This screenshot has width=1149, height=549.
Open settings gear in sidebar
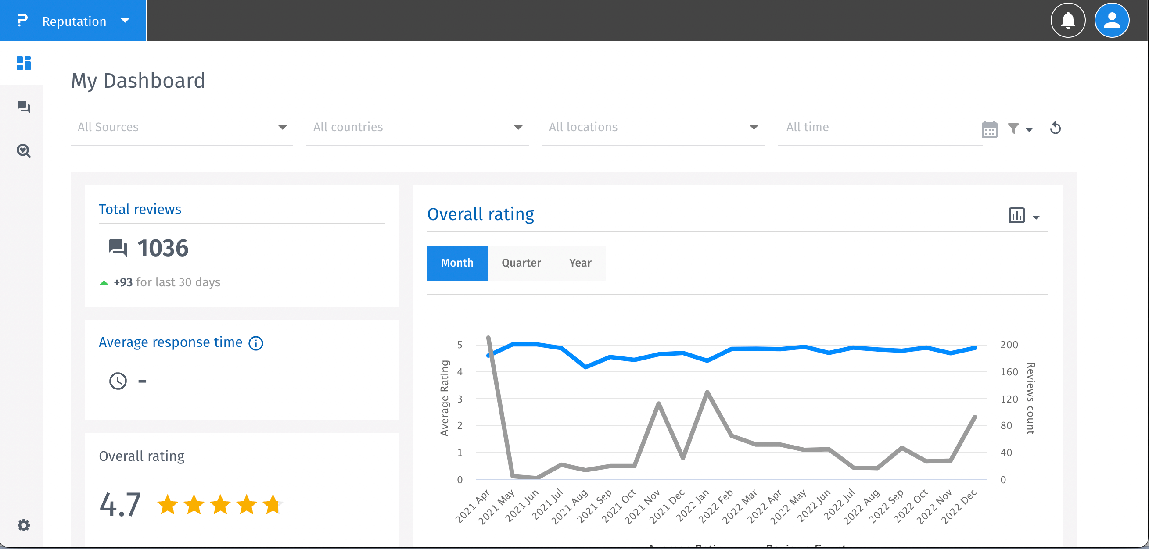(23, 525)
